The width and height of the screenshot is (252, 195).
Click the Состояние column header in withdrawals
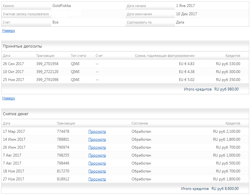point(140,124)
